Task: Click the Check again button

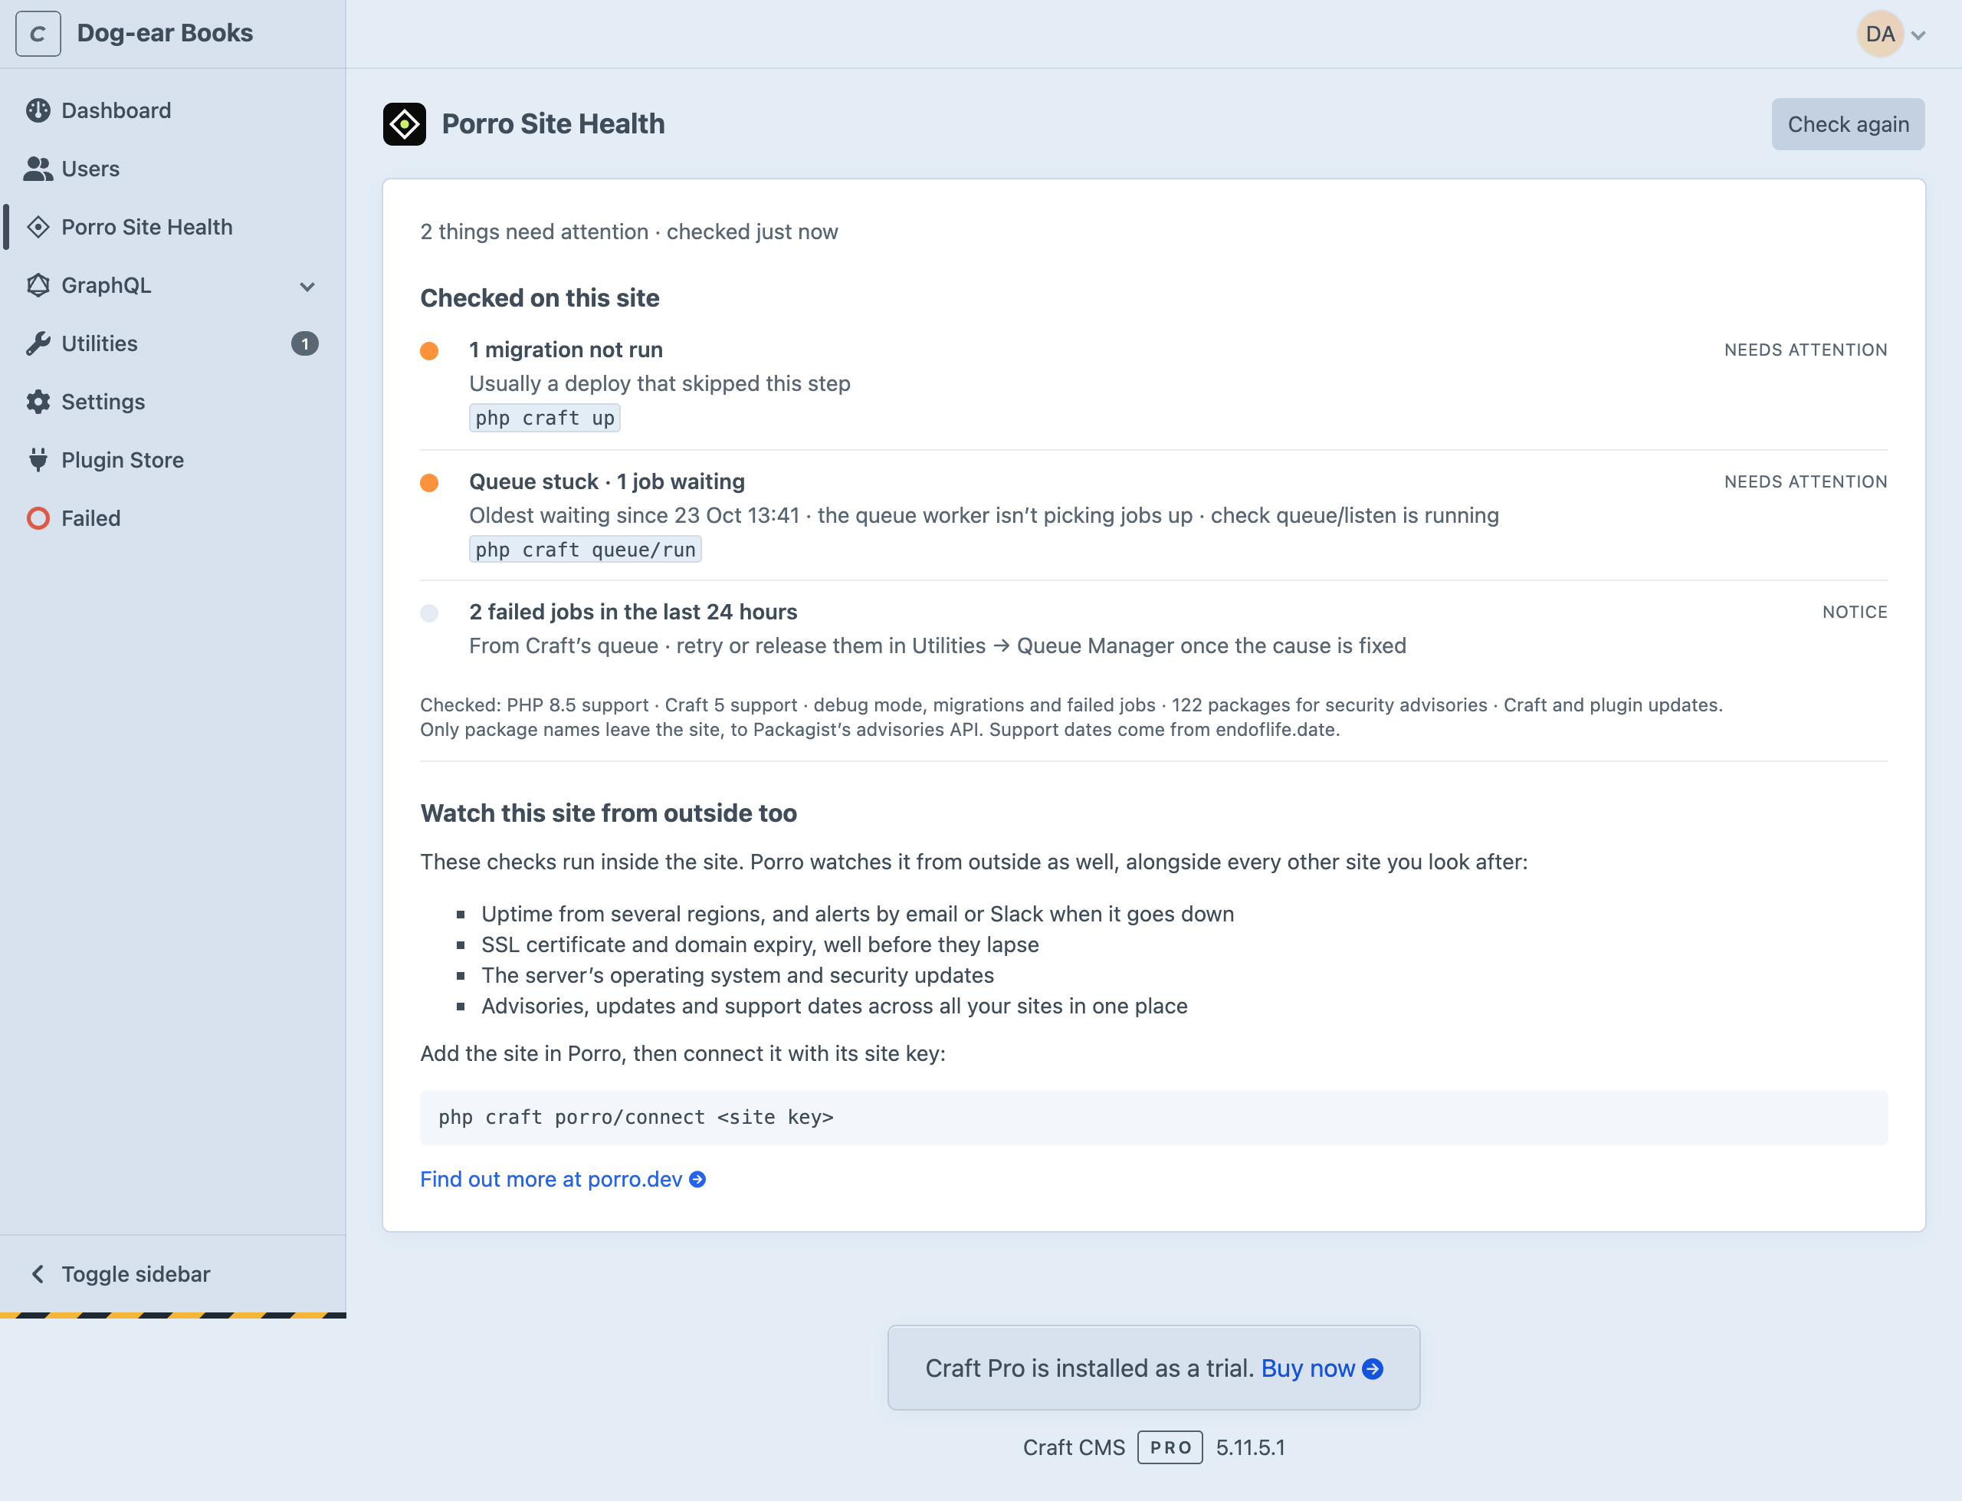Action: pos(1848,124)
